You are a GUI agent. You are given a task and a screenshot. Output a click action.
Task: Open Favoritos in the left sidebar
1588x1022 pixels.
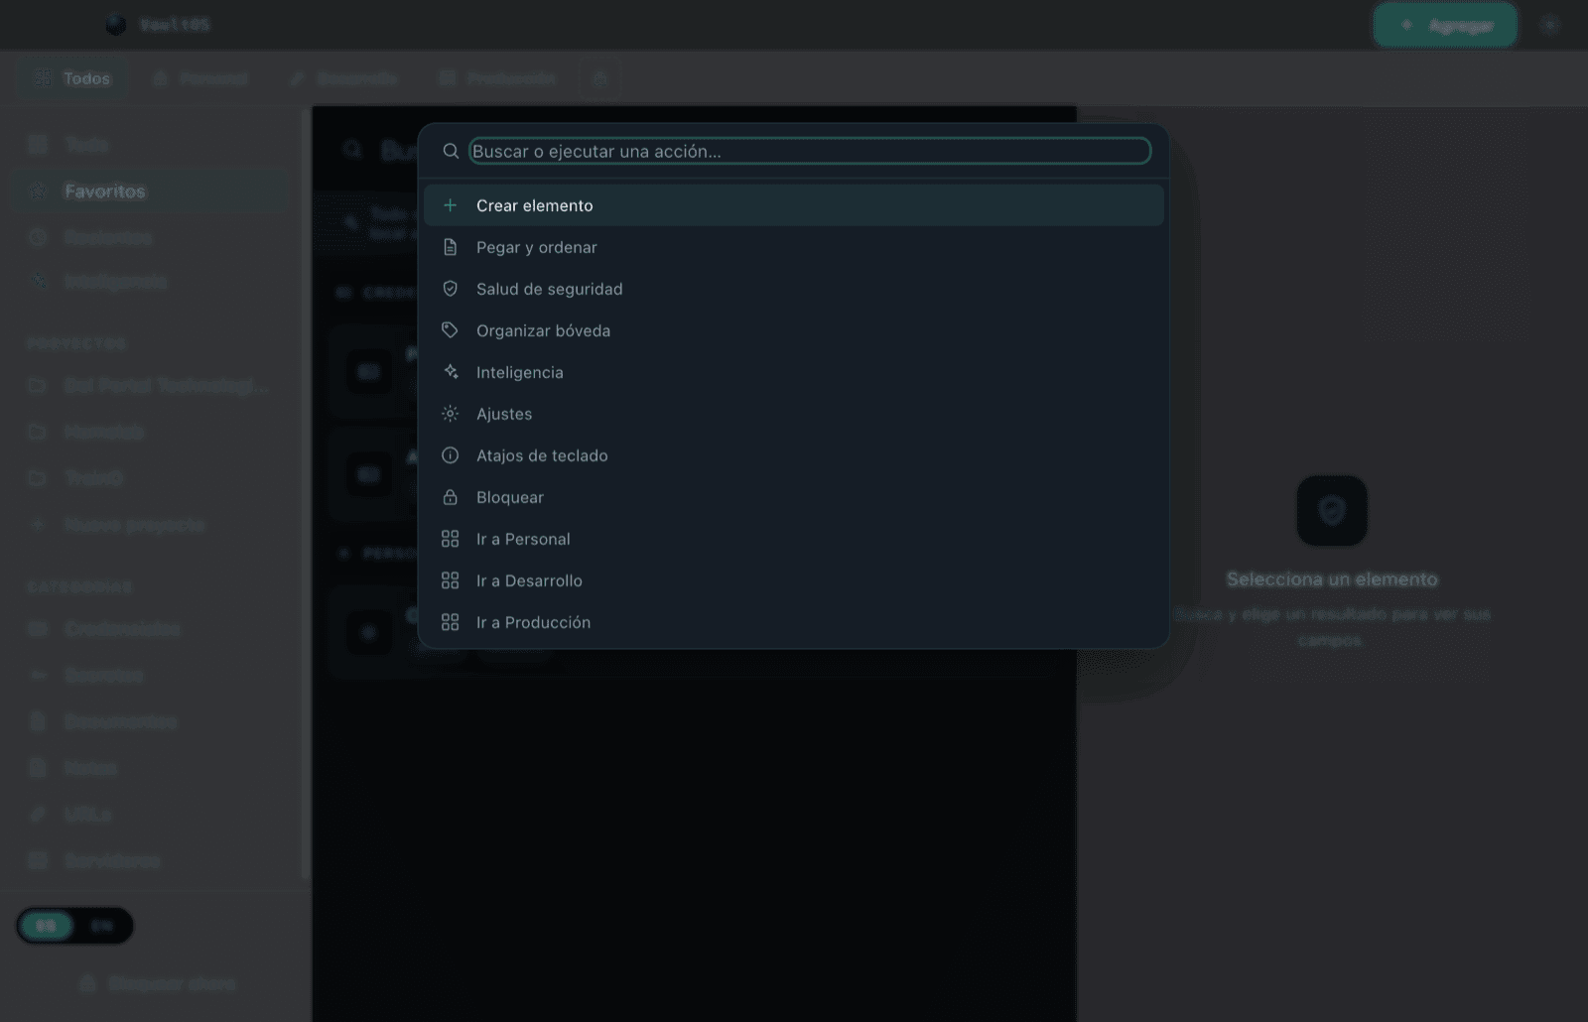pyautogui.click(x=150, y=192)
